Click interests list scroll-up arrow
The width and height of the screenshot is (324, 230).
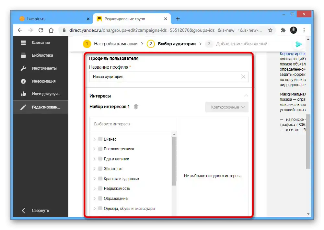pos(174,134)
